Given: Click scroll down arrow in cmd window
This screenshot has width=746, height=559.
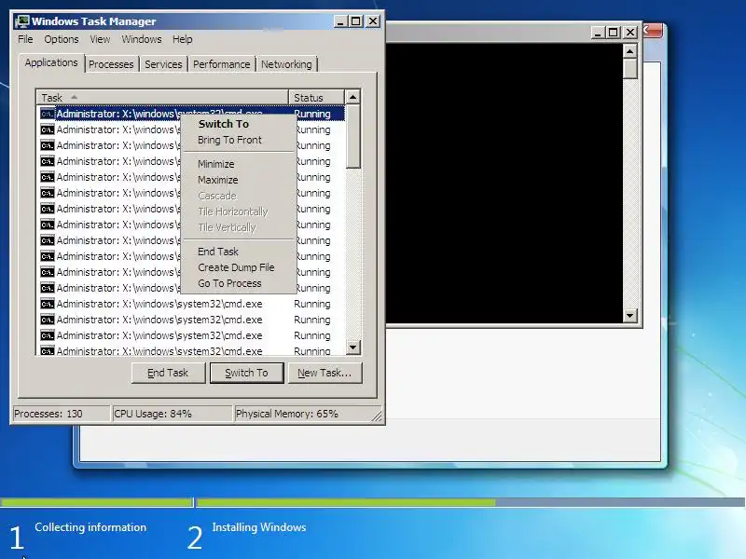Looking at the screenshot, I should coord(630,315).
